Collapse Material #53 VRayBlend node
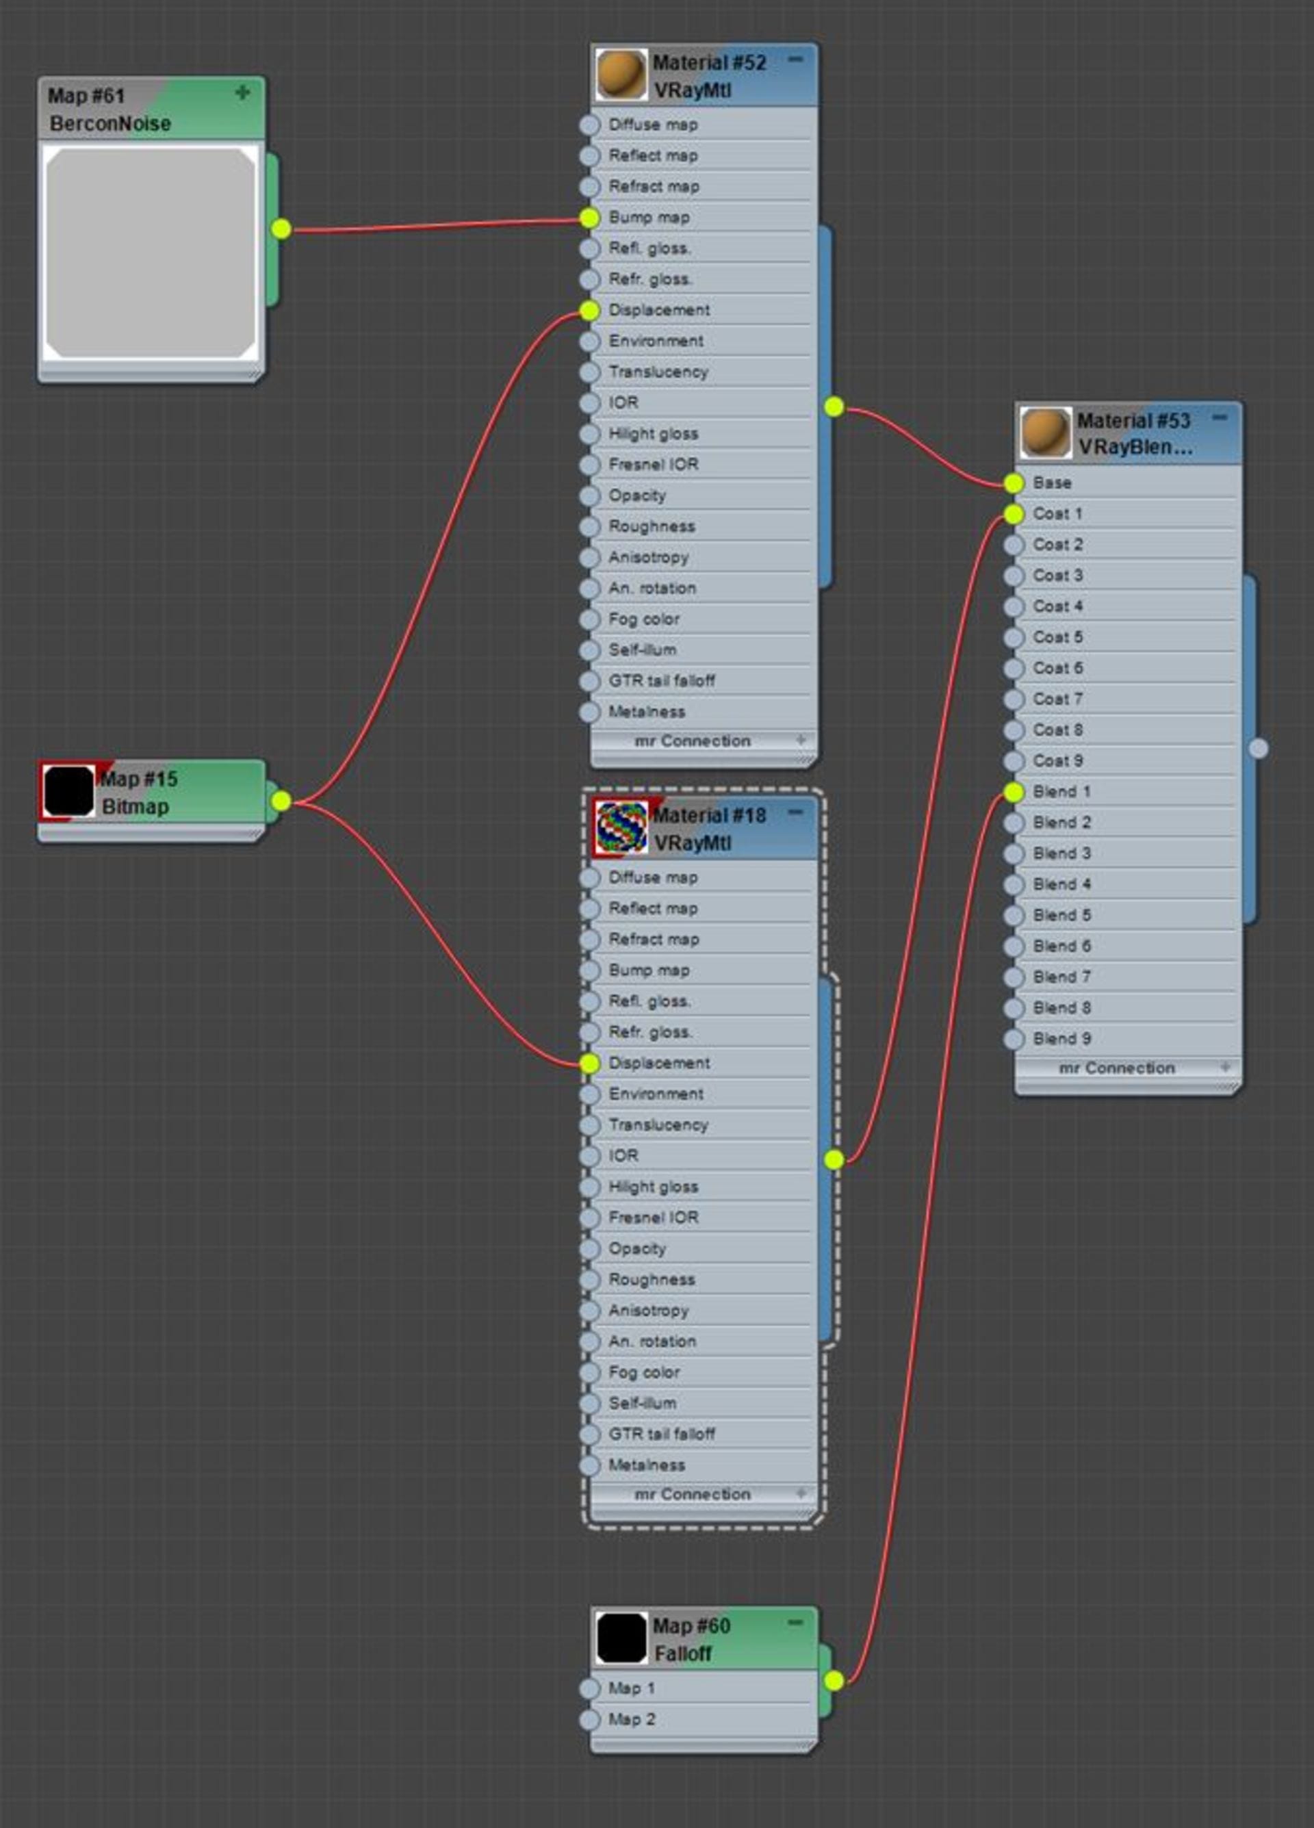This screenshot has width=1314, height=1828. [1220, 417]
